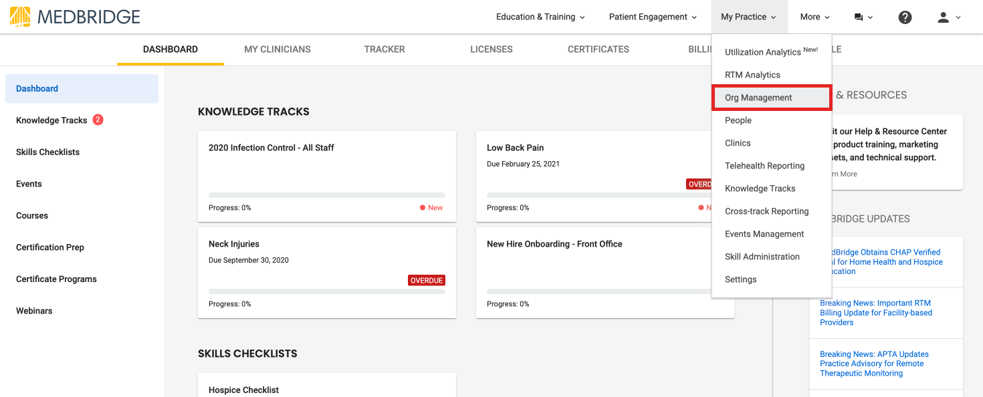Click the MedBridge logo
The height and width of the screenshot is (397, 983).
point(75,17)
